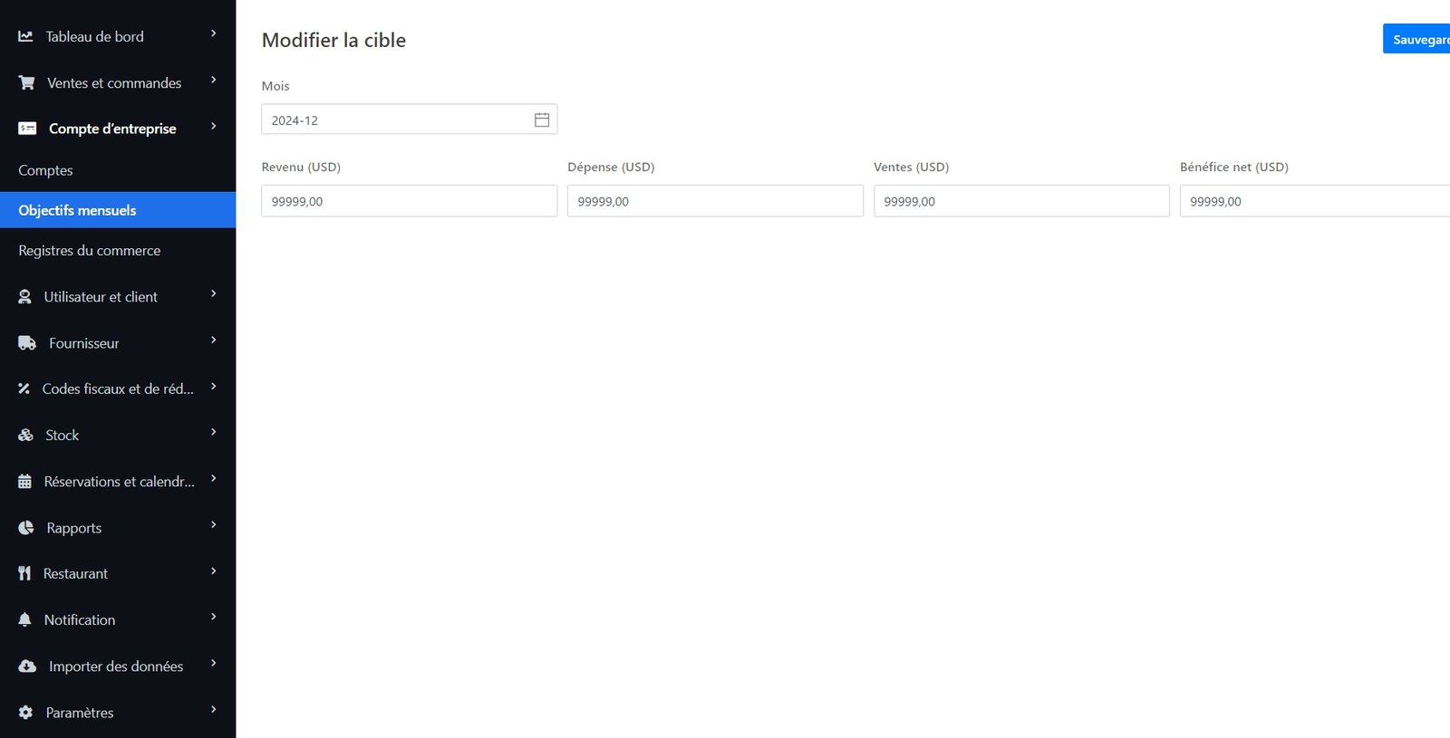Click the fork and knife Restaurant icon
The width and height of the screenshot is (1450, 738).
(x=24, y=573)
